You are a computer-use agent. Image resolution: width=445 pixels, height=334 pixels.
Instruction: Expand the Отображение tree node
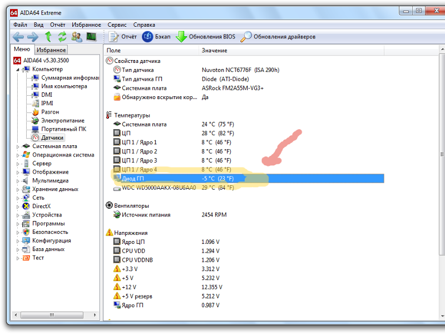click(18, 173)
